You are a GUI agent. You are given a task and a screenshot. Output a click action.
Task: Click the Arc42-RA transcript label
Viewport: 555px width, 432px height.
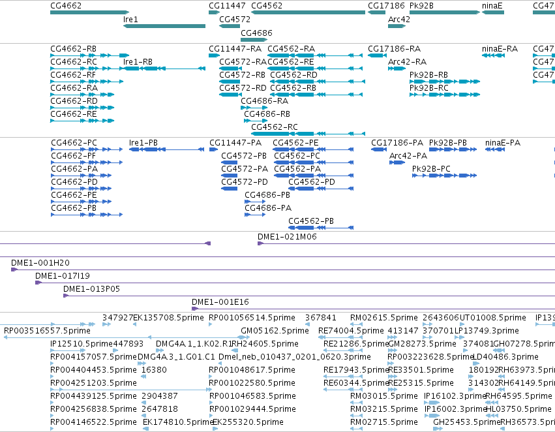[x=407, y=61]
